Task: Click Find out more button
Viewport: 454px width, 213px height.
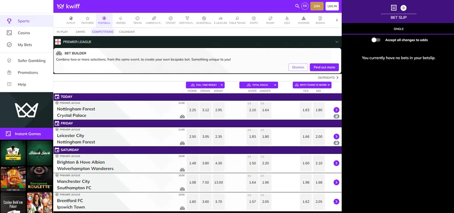Action: tap(324, 67)
